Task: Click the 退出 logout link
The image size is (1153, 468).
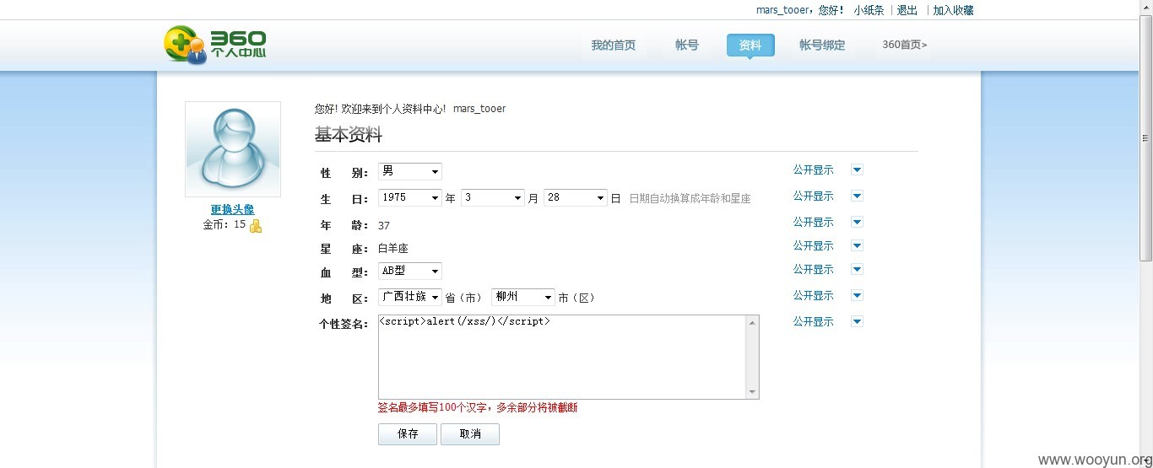Action: coord(907,10)
